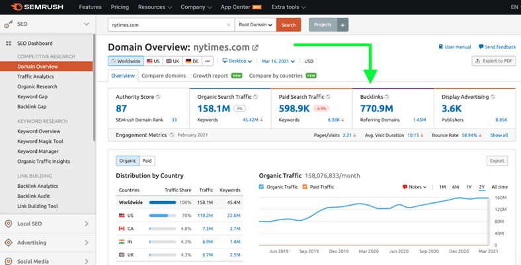Click the Send feedback speech icon
Screen dimensions: 521x265
pos(481,47)
